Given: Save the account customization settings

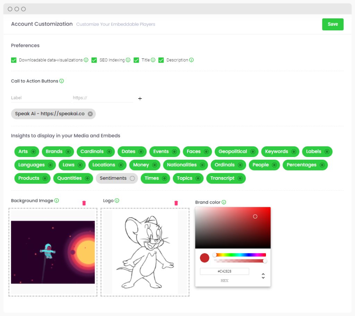Looking at the screenshot, I should pyautogui.click(x=332, y=24).
